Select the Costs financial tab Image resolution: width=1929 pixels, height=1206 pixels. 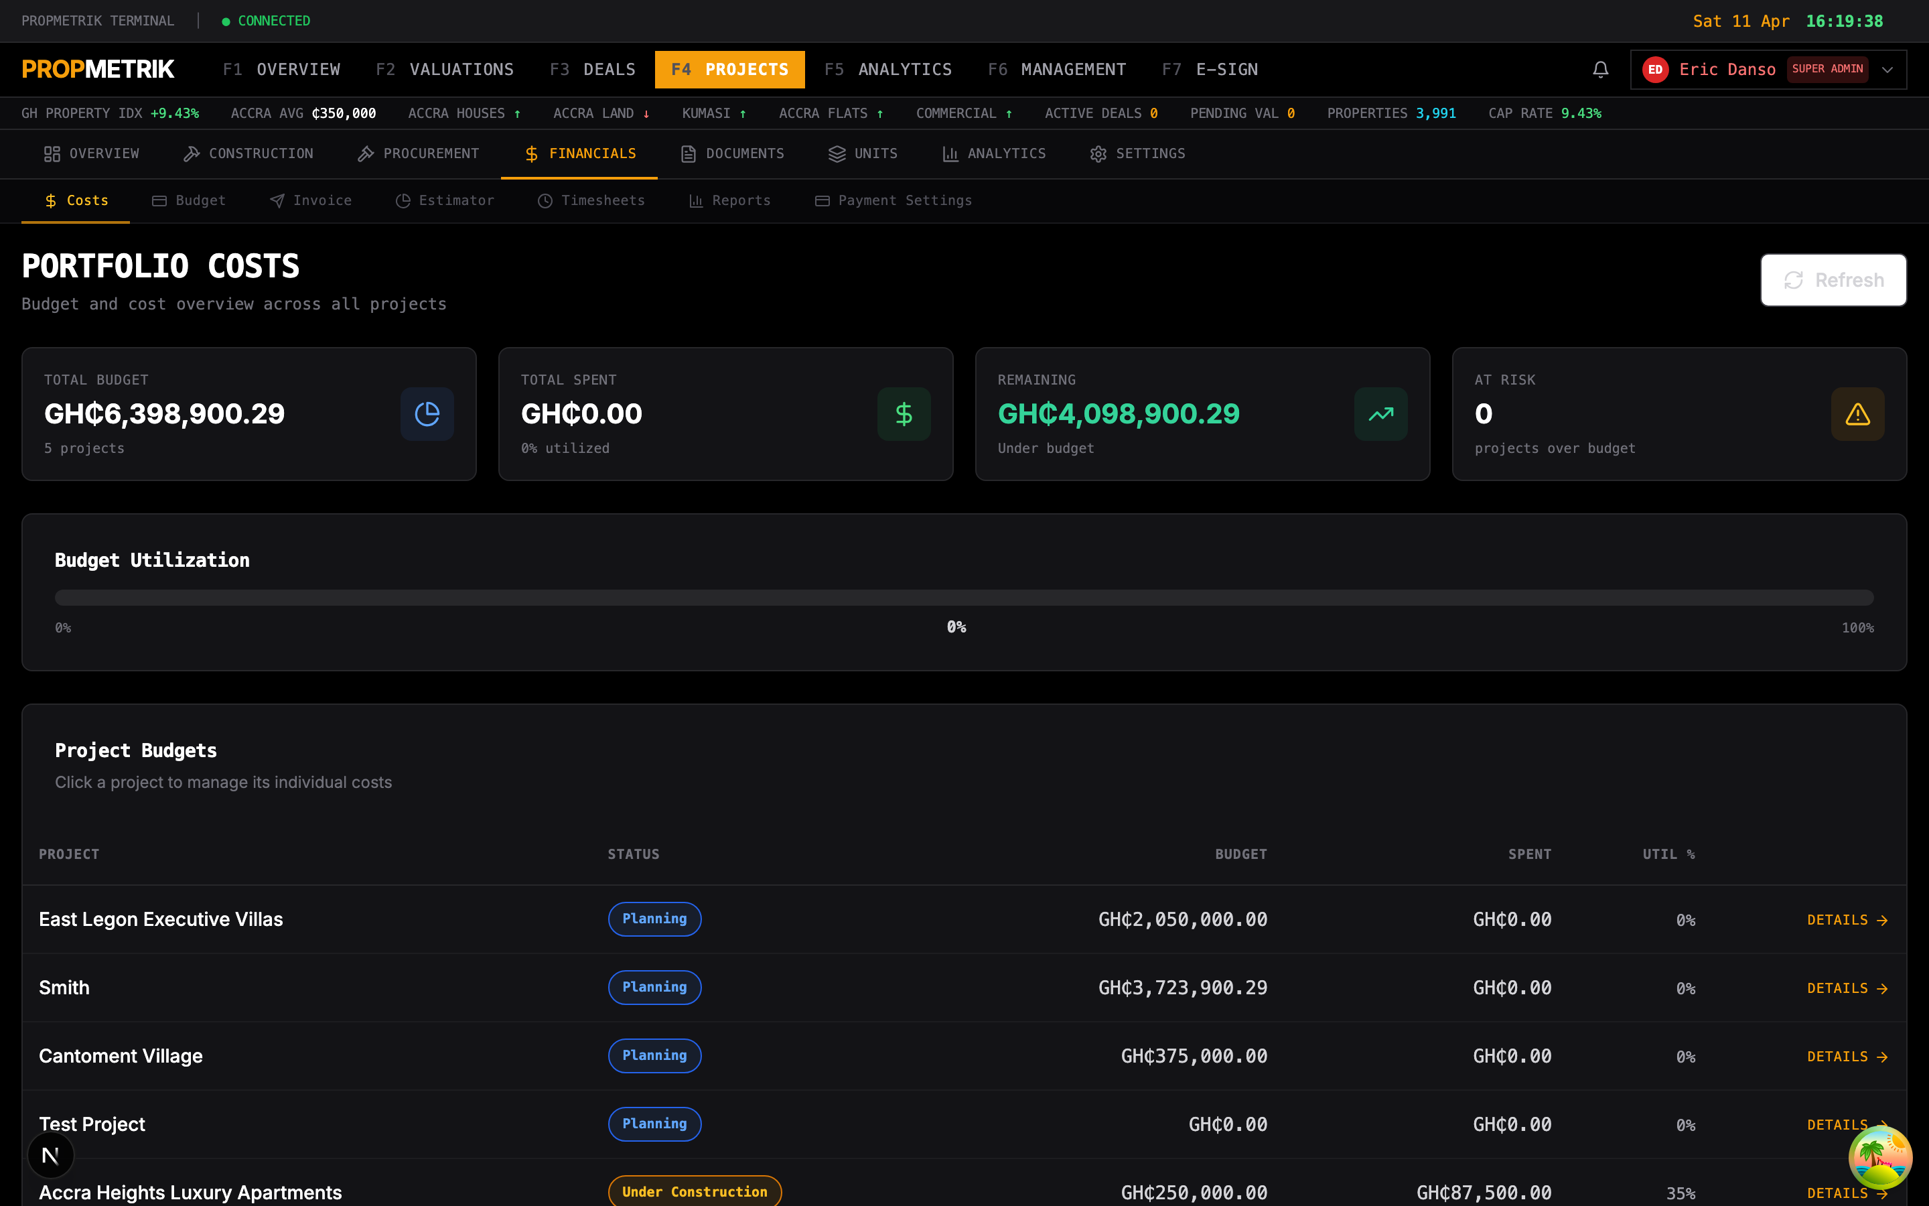coord(76,200)
